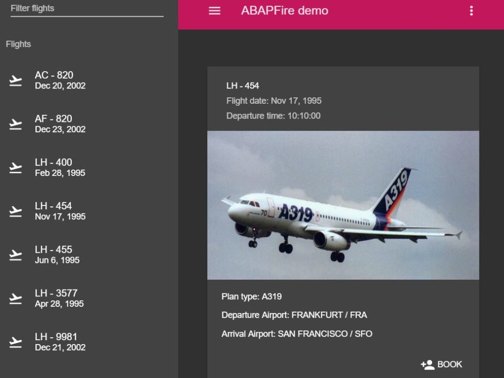The image size is (504, 378).
Task: Click Arrival Airport: SAN FRANCISCO / SFO
Action: pyautogui.click(x=297, y=334)
